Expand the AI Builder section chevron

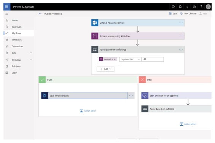tap(31, 60)
